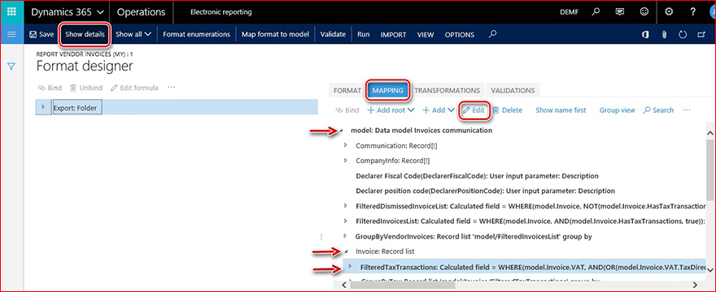Click the vertical scrollbar down arrow
The image size is (716, 292).
pyautogui.click(x=710, y=269)
